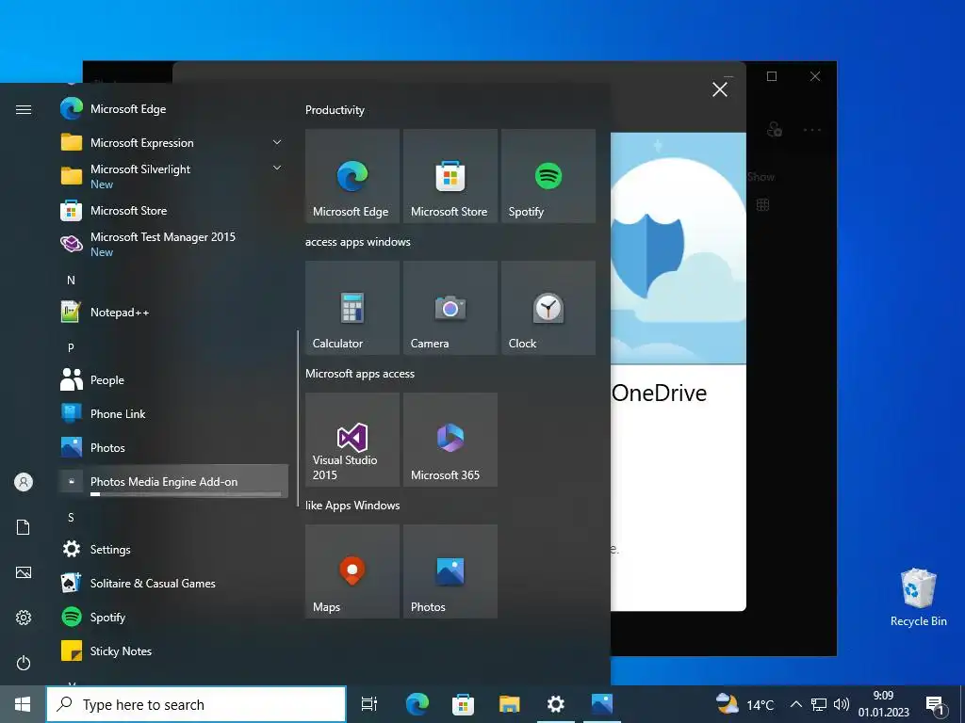Open the Microsoft Edge tile under Productivity
This screenshot has height=723, width=965.
point(352,176)
